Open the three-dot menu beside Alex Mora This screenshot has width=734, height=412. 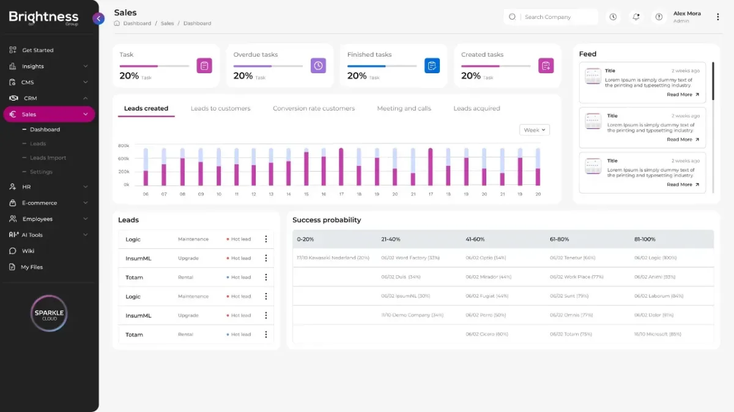[x=718, y=17]
